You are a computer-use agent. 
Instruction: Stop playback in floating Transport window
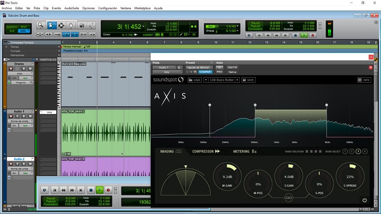tap(91, 190)
